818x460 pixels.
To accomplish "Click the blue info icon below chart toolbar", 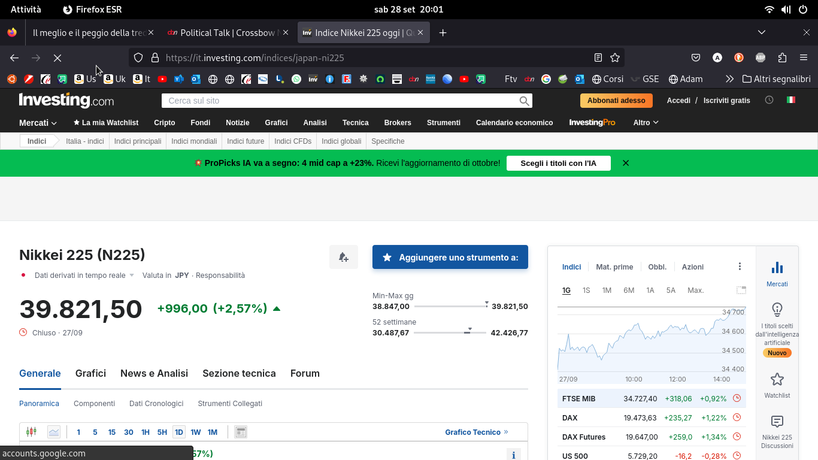I will click(513, 455).
